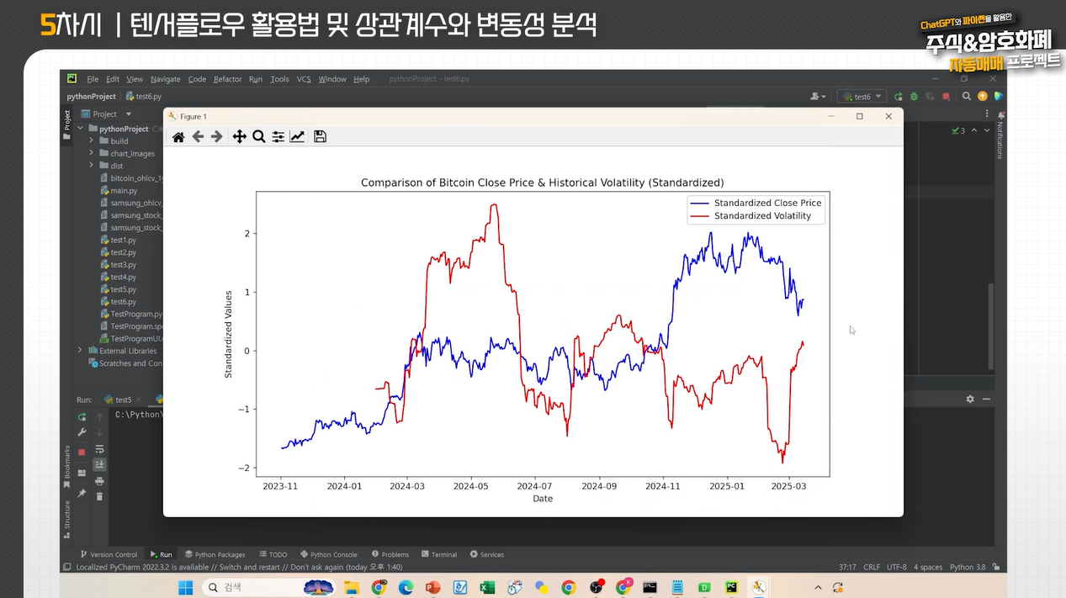The height and width of the screenshot is (598, 1066).
Task: Click the wrench icon in Run panel
Action: point(82,432)
